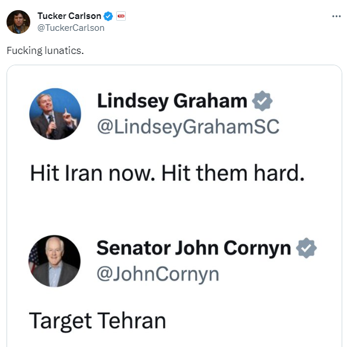Click the blue verified checkmark badge
Viewport: 347px width, 347px height.
click(108, 16)
